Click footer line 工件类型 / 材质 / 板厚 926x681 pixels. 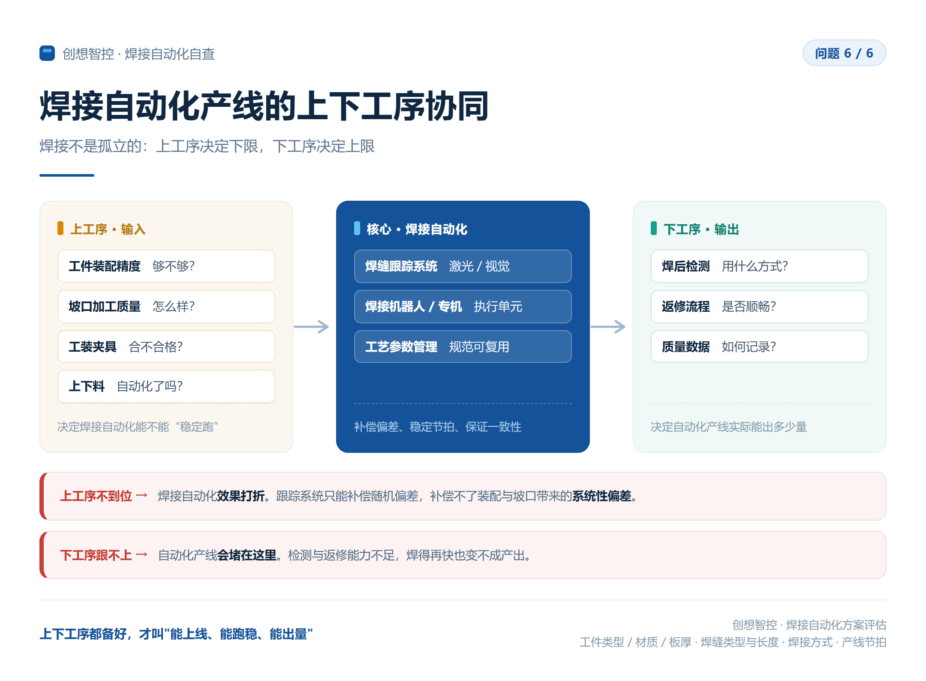[733, 642]
